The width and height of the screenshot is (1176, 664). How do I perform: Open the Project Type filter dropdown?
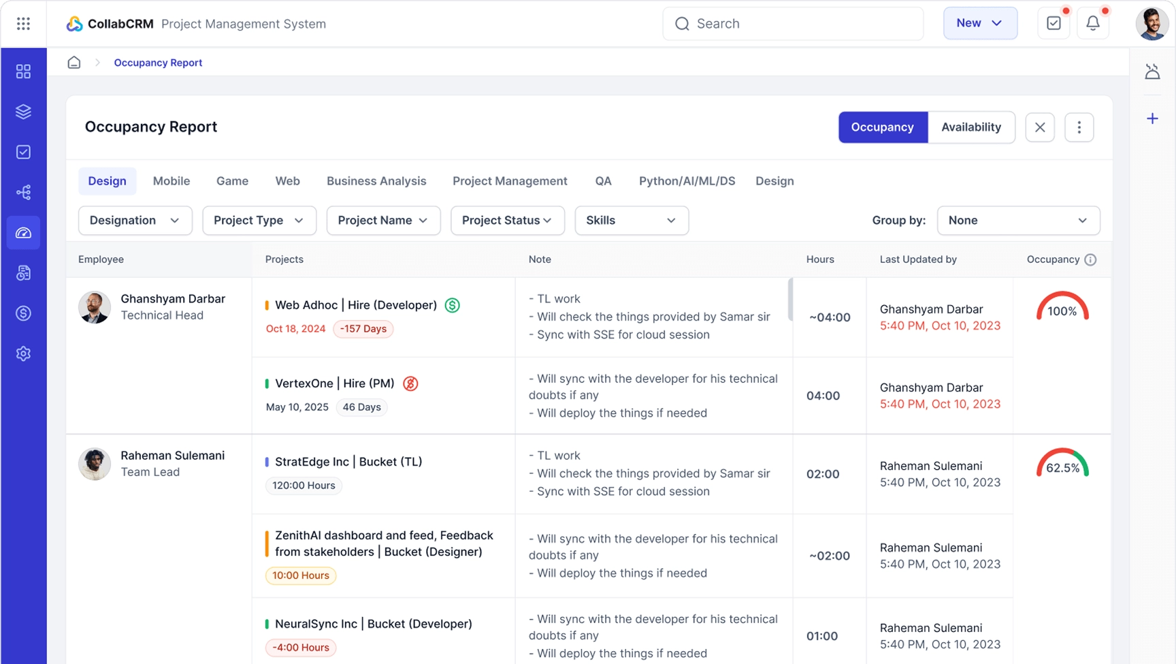click(259, 221)
